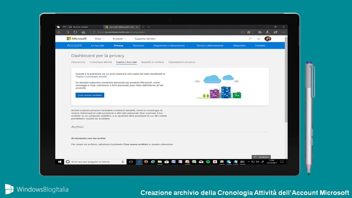Switch to Impostazioni annuncio tab
352x198 pixels.
point(182,62)
